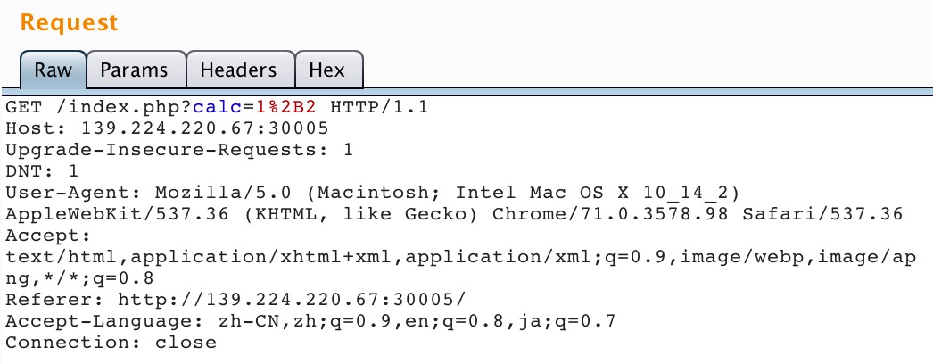Click the AppleWebKit/537.36 line
Screen dimensions: 933x364
(457, 214)
